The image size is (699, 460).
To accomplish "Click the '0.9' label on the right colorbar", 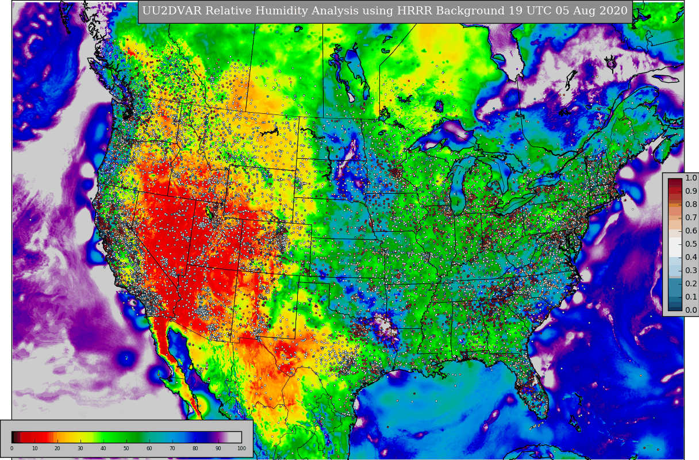I will [x=690, y=191].
